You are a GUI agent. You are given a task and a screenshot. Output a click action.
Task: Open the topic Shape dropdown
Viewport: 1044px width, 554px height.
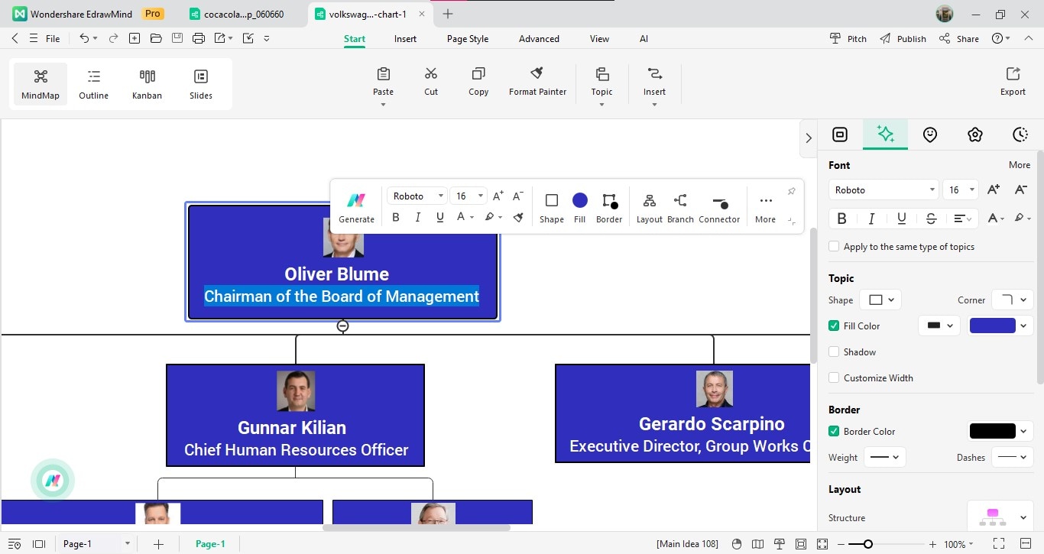tap(880, 300)
